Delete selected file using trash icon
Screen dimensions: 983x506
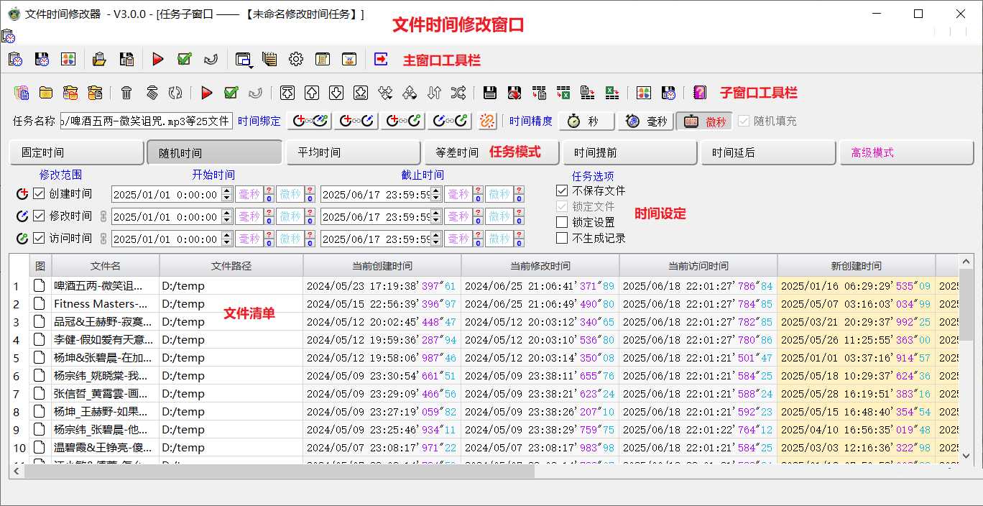(x=128, y=93)
